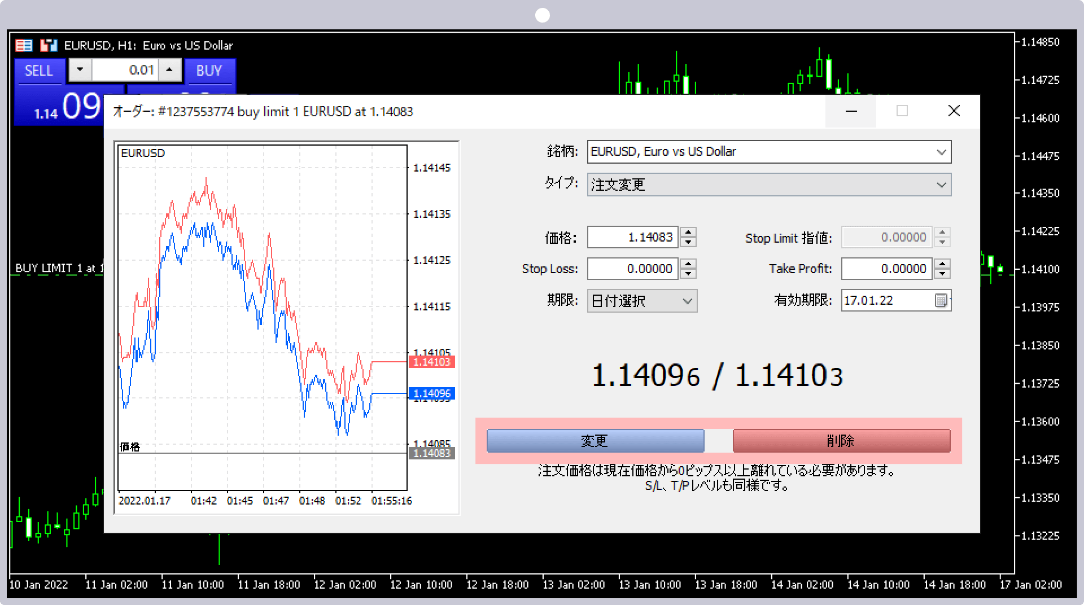Click the 17 Jan 02:00 time axis label
Screen dimensions: 1084x605
tap(1030, 585)
